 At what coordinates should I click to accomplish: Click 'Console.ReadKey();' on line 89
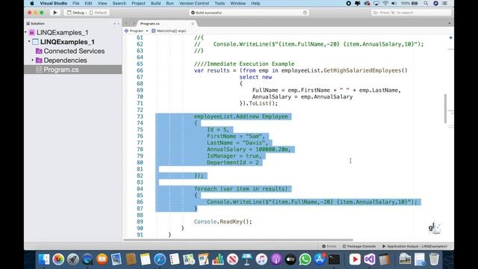pyautogui.click(x=223, y=222)
